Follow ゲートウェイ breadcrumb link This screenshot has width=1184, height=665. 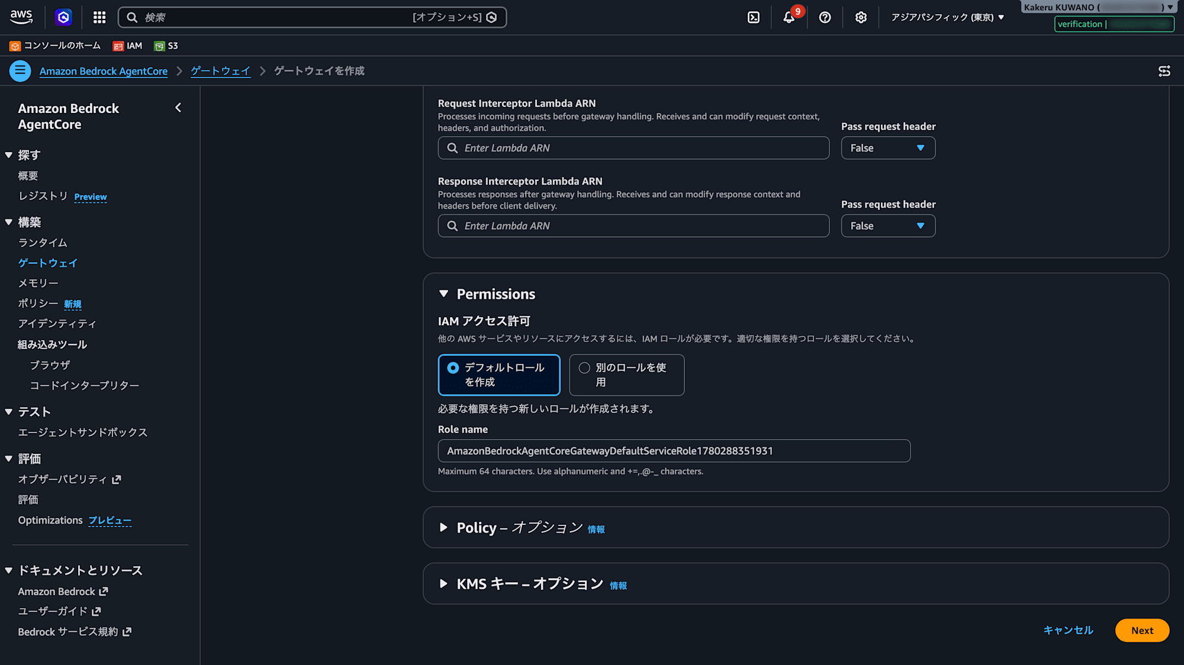220,71
